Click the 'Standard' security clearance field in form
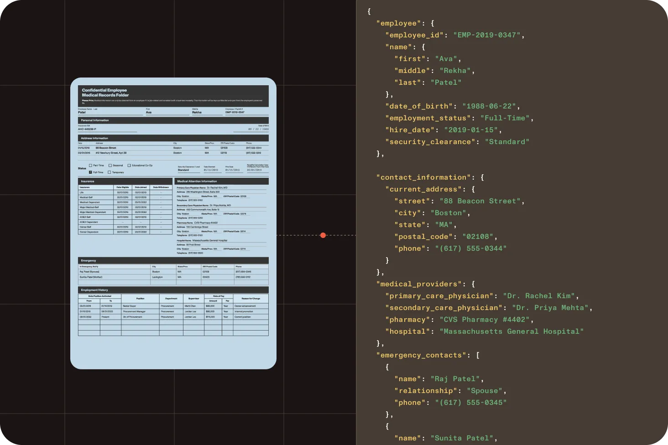This screenshot has width=668, height=445. pyautogui.click(x=188, y=170)
